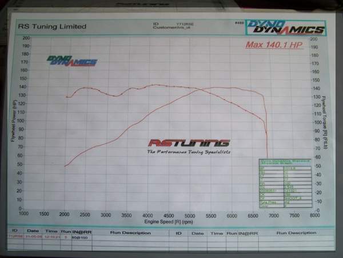This screenshot has height=258, width=343.
Task: Click the 200 tick on the Flywheel Power axis
Action: [x=26, y=38]
